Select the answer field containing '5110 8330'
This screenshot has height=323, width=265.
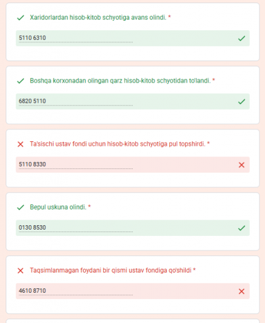pos(133,165)
